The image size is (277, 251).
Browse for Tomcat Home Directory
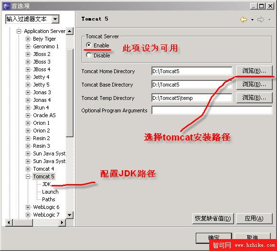pyautogui.click(x=254, y=71)
